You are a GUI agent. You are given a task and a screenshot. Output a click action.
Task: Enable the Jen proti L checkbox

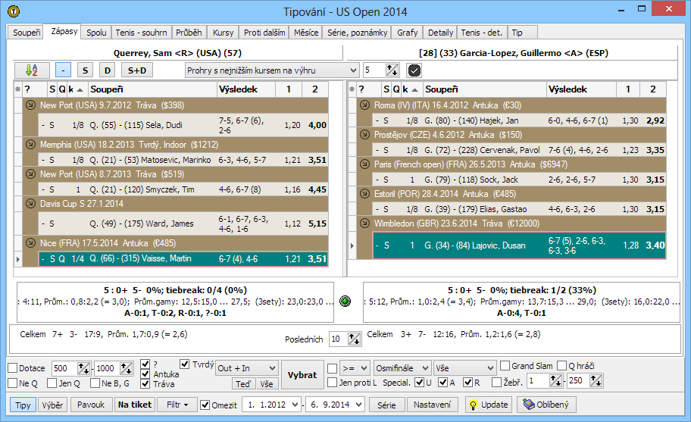333,383
